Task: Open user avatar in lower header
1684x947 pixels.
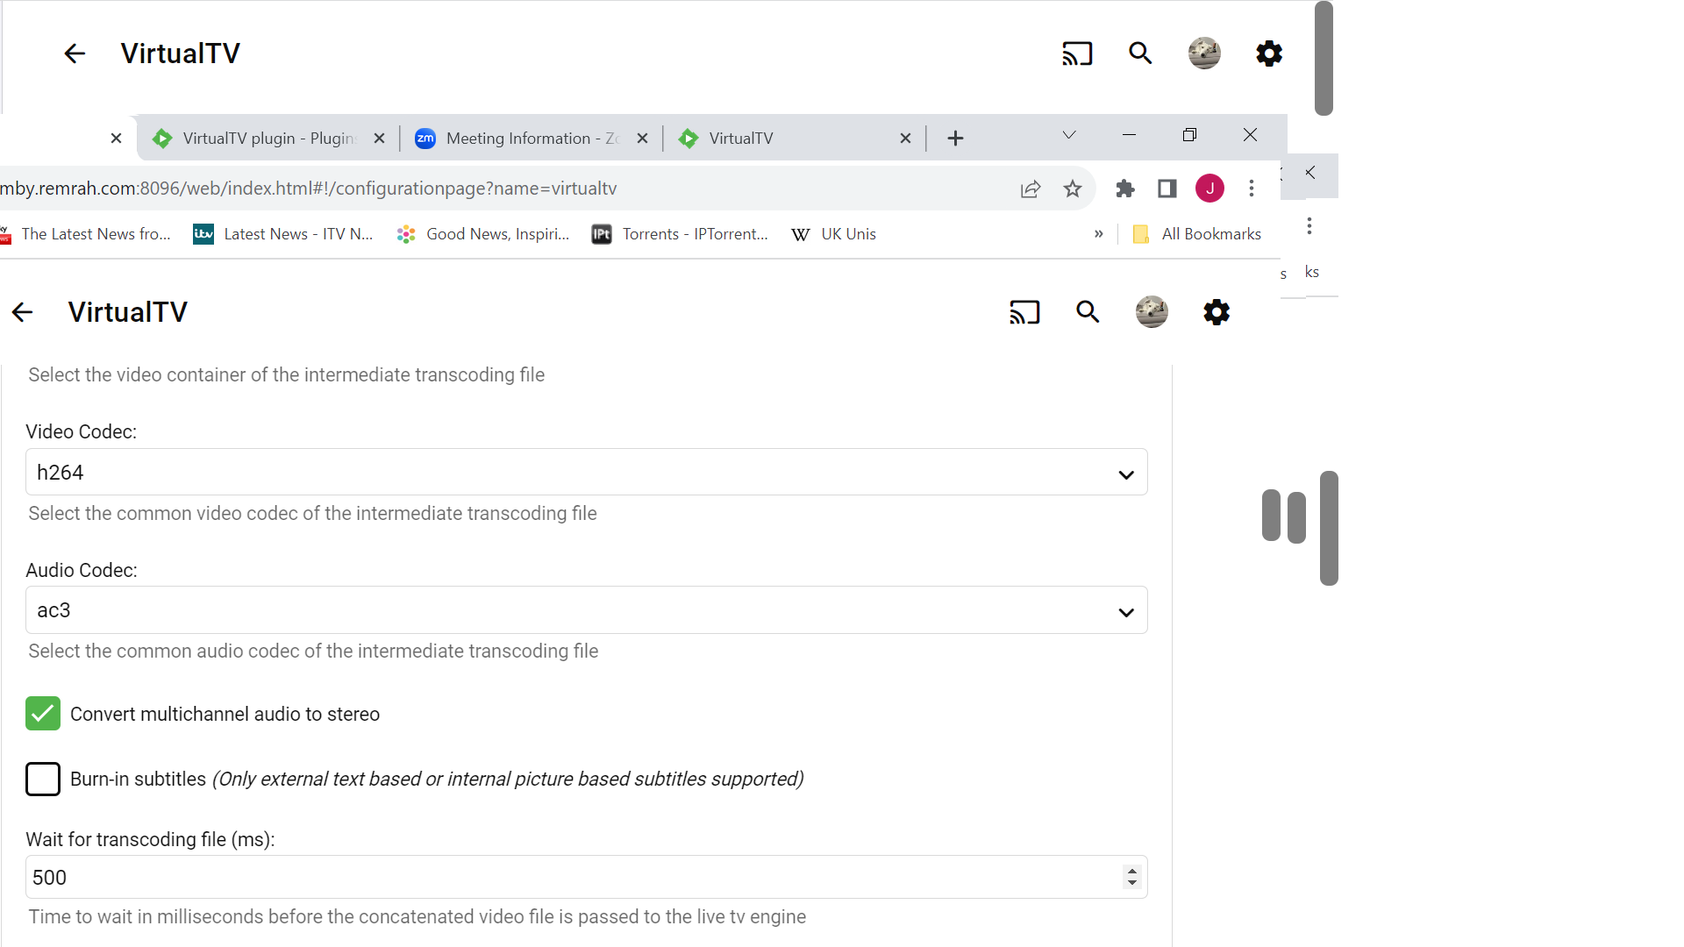Action: [1152, 312]
